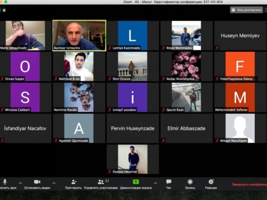Click muted mic icon on Lamiya Kazimzade tile

(x=110, y=48)
